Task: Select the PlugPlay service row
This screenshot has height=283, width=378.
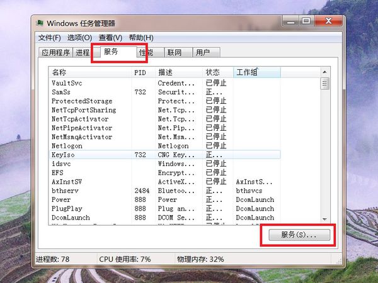Action: 164,209
